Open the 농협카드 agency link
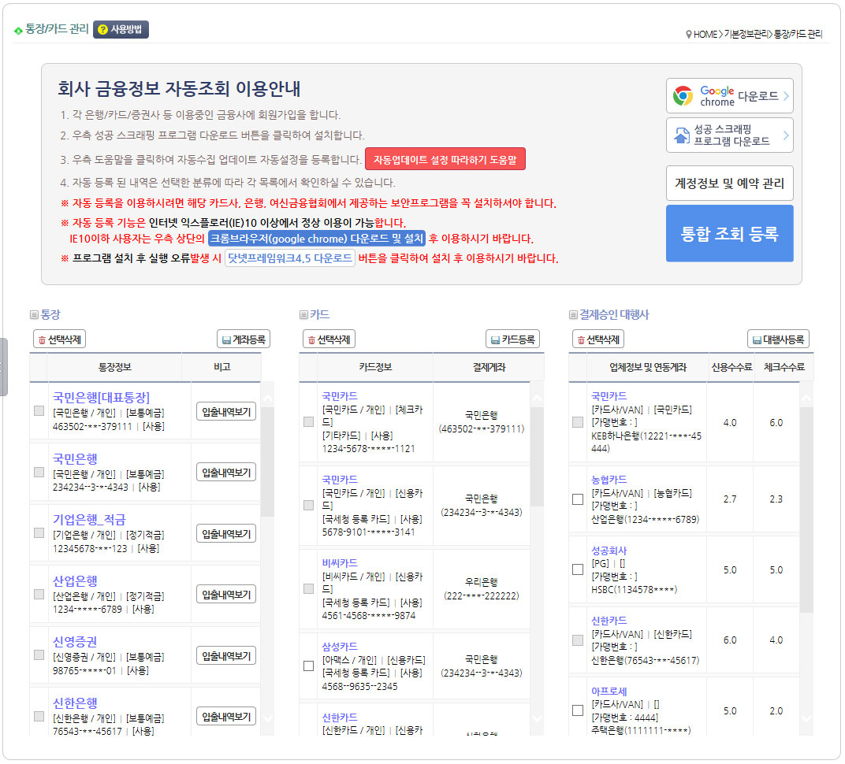This screenshot has height=764, width=845. click(609, 479)
